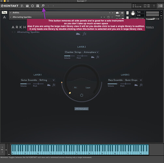The image size is (164, 163).
Task: Open Layer 1 fx settings
Action: (x=54, y=85)
